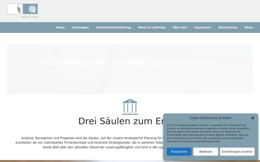Click the heading 'Drei Säulen zum Er'

tap(121, 121)
